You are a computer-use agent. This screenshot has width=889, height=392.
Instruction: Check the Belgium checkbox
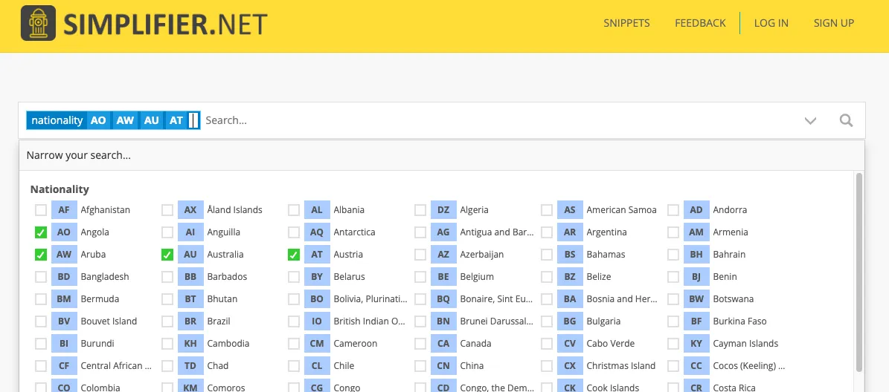pyautogui.click(x=420, y=277)
